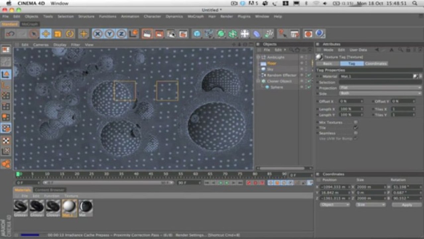Click the Undo arrow icon
The width and height of the screenshot is (424, 239).
[x=10, y=34]
